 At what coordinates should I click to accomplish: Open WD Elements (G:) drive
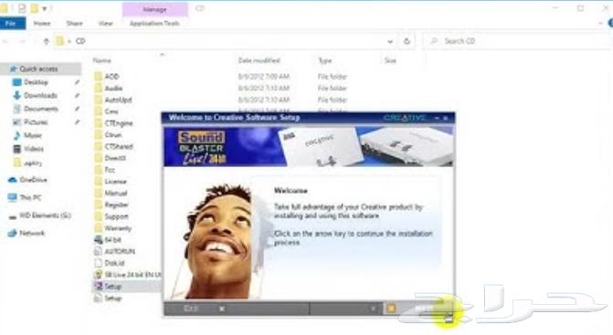pyautogui.click(x=45, y=215)
